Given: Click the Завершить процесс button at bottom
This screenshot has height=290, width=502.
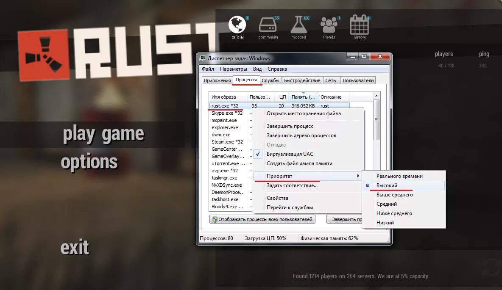Looking at the screenshot, I should pos(344,219).
